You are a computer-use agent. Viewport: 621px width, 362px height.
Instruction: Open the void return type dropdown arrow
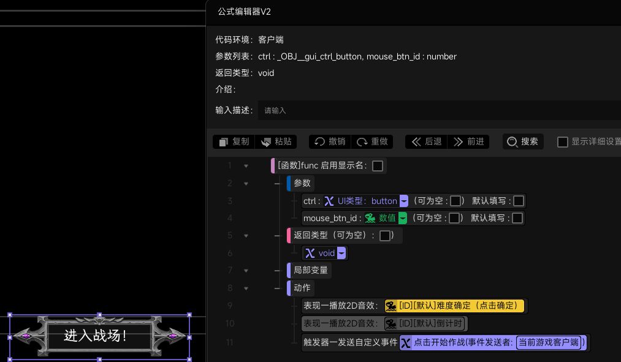tap(341, 253)
